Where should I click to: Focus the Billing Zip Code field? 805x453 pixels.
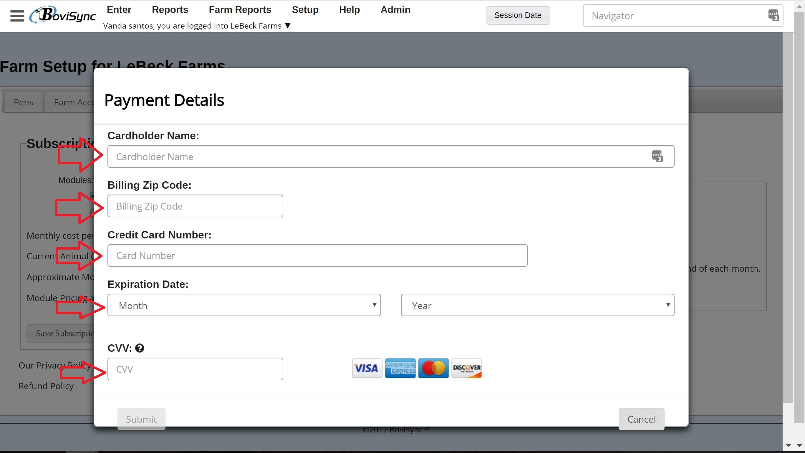click(195, 206)
